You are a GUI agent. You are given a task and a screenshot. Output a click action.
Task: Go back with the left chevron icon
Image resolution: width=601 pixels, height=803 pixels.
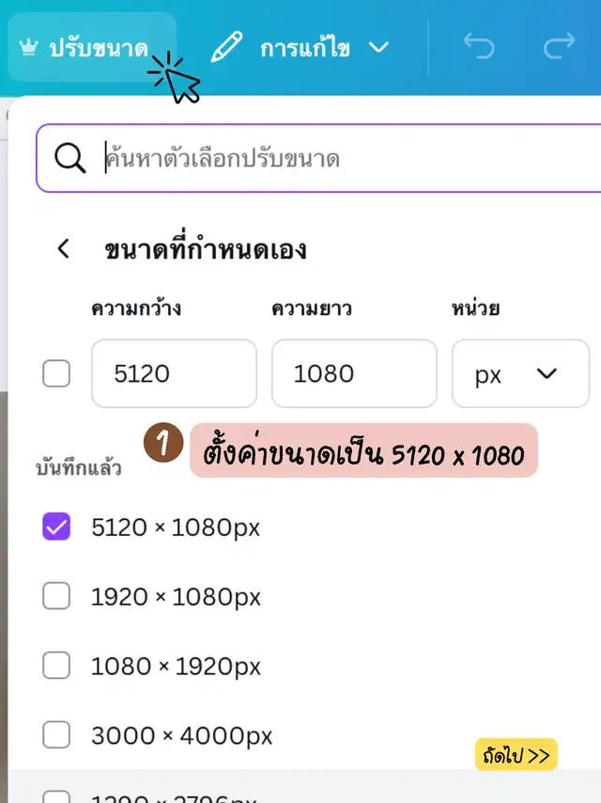[64, 249]
